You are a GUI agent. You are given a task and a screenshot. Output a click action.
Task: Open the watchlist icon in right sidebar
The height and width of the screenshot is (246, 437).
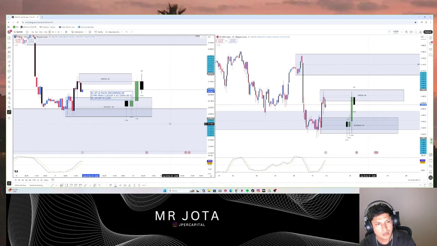point(431,38)
